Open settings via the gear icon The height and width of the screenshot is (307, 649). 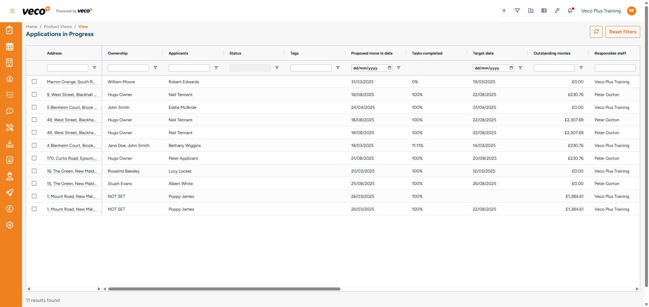tap(10, 225)
